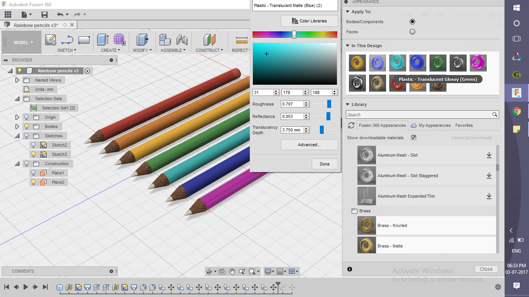529x297 pixels.
Task: Click the Roughness slider handle
Action: (329, 104)
